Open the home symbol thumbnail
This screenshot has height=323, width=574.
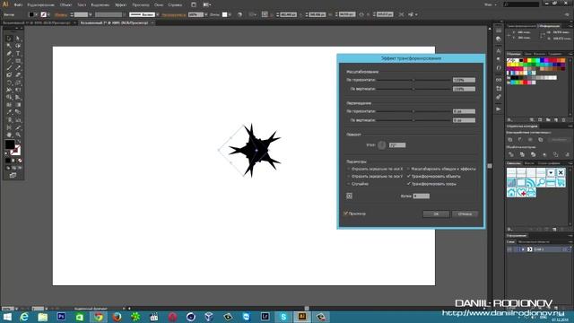pos(511,192)
